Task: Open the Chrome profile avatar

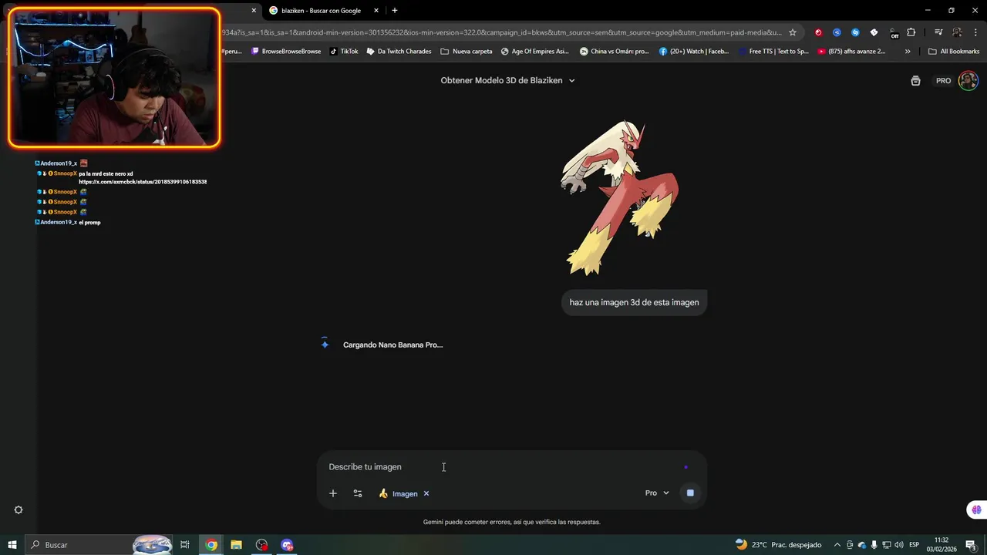Action: pos(957,32)
